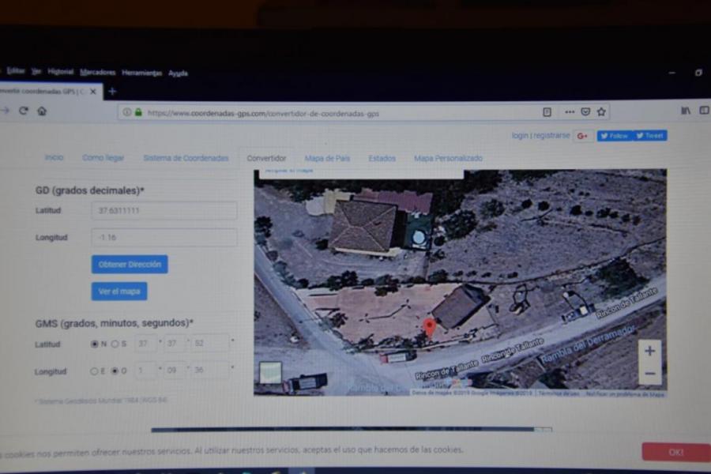This screenshot has width=711, height=474.
Task: Reload the page with the refresh icon
Action: click(24, 111)
